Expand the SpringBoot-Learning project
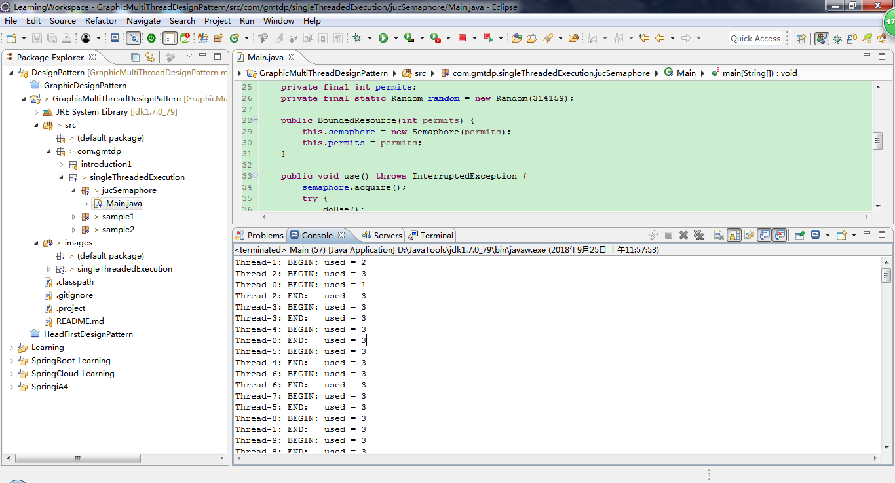The width and height of the screenshot is (895, 483). click(11, 361)
